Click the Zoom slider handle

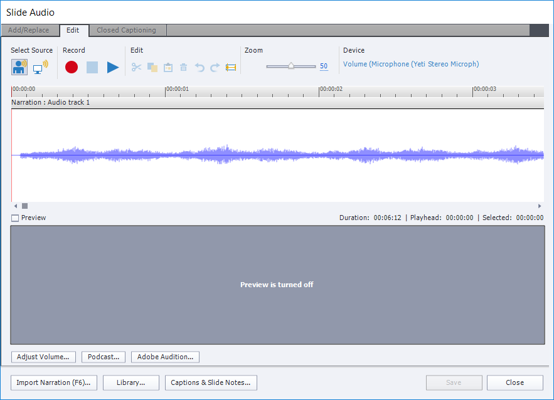click(291, 66)
